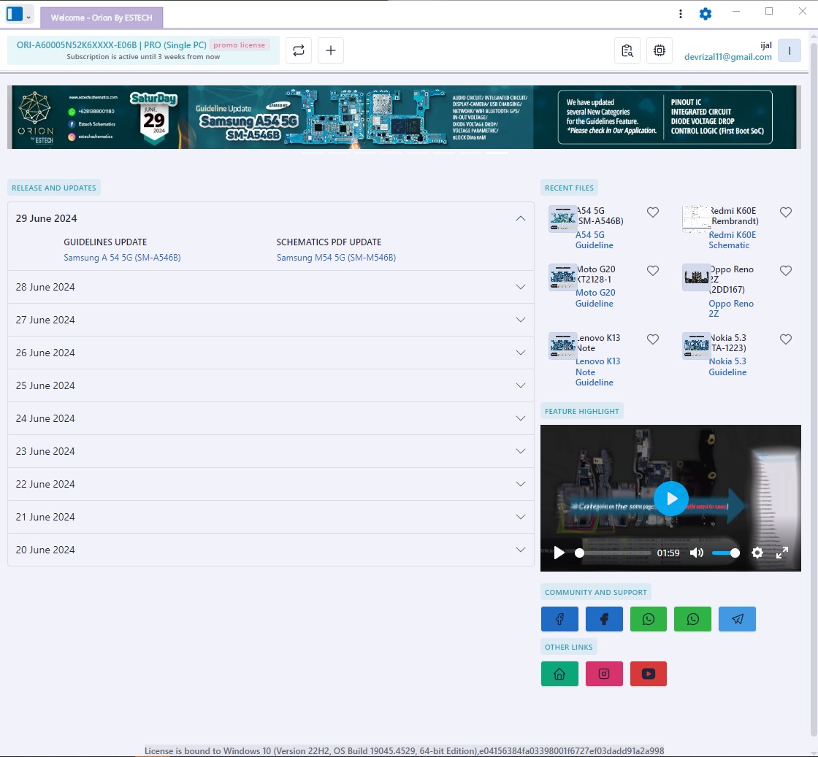
Task: Click the Oppo Reno 2Z file thumbnail
Action: pyautogui.click(x=697, y=277)
